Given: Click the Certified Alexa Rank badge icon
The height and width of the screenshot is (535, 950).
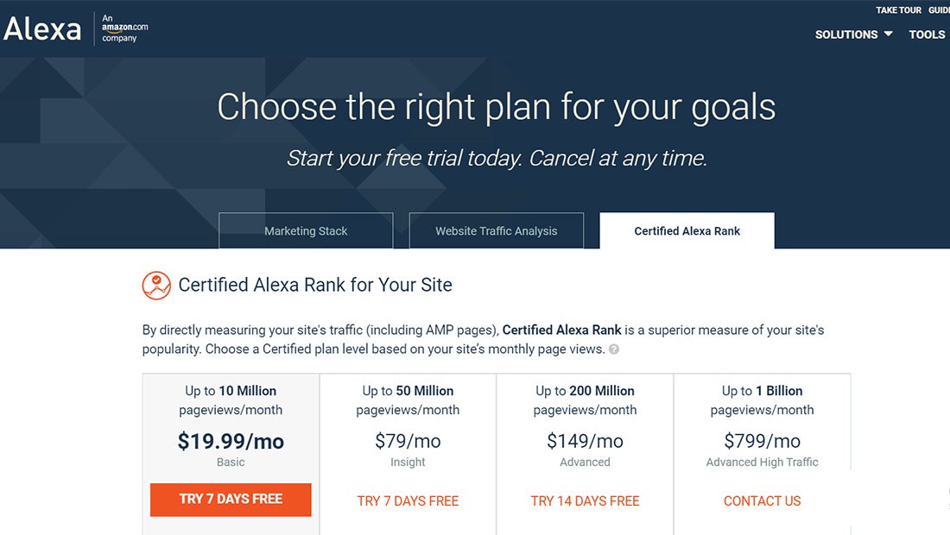Looking at the screenshot, I should tap(156, 285).
